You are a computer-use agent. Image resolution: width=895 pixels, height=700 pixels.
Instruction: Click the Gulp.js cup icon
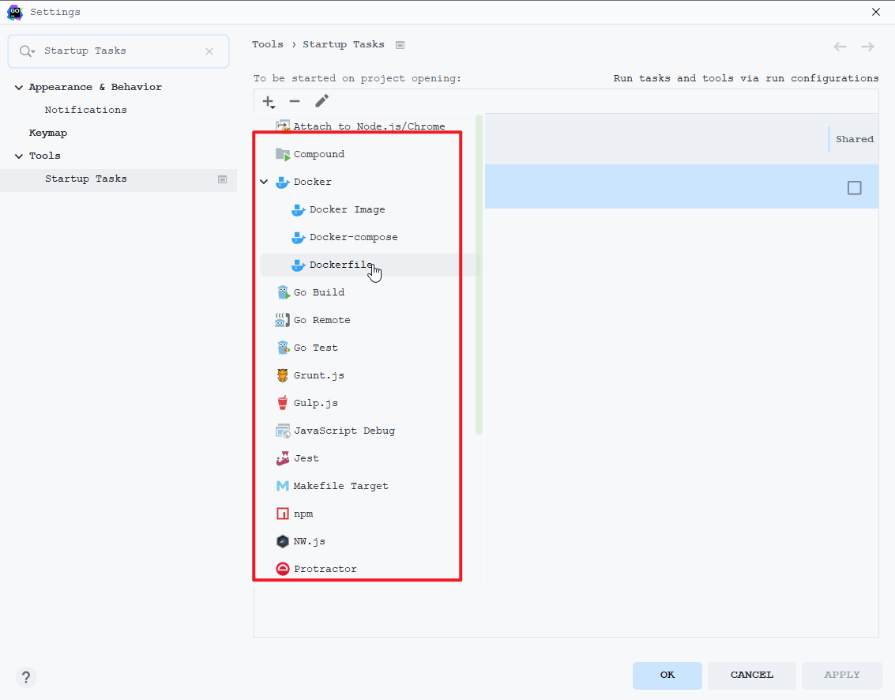click(283, 402)
